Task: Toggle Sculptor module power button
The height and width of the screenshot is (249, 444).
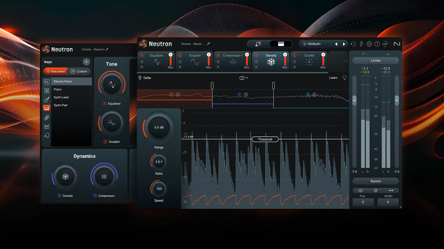Action: pyautogui.click(x=180, y=55)
